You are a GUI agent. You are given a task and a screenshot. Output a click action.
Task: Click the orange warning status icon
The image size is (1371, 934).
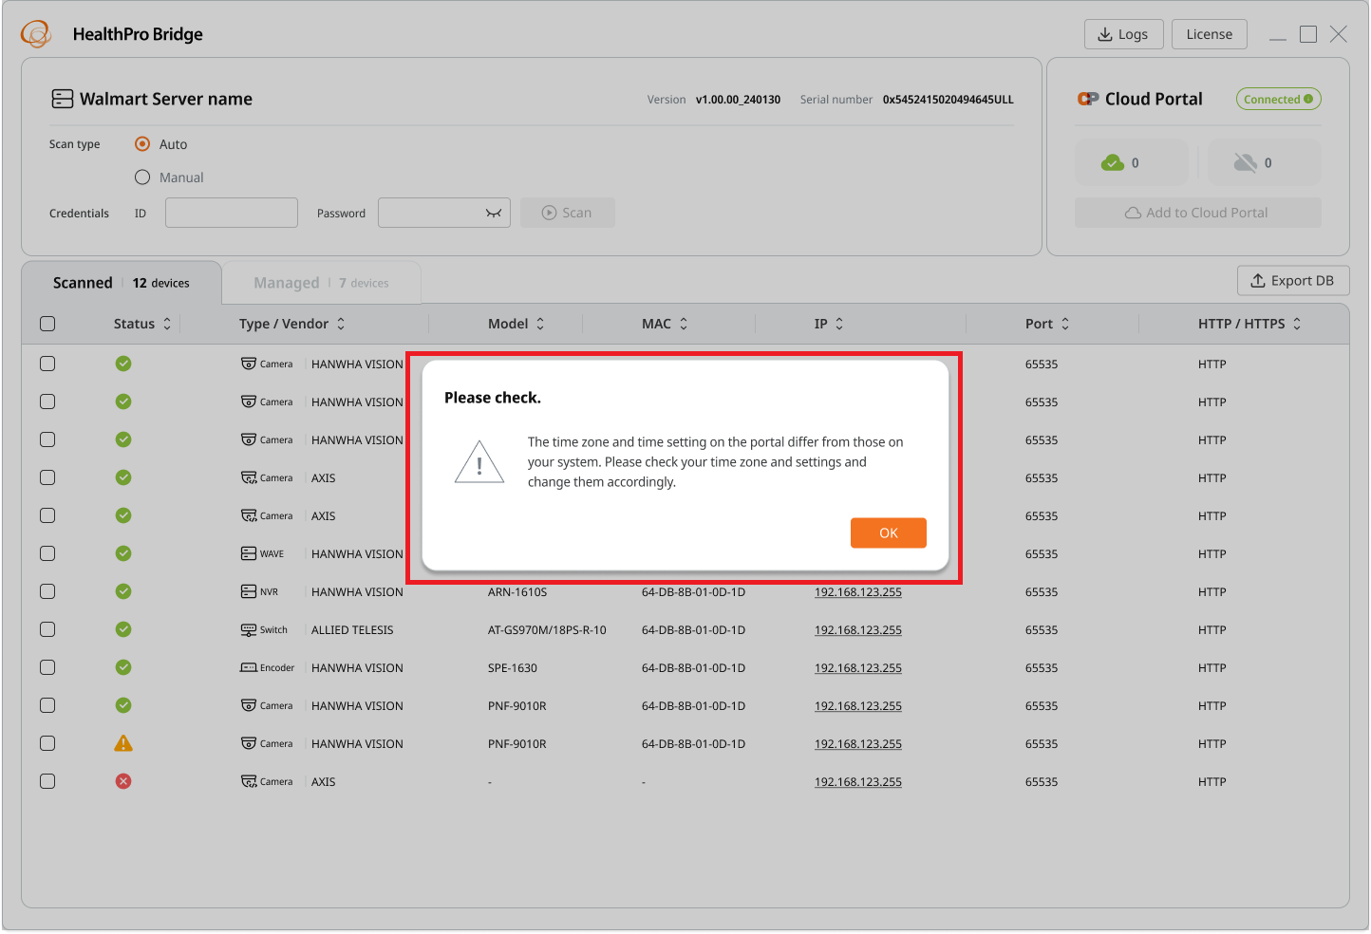(x=123, y=743)
